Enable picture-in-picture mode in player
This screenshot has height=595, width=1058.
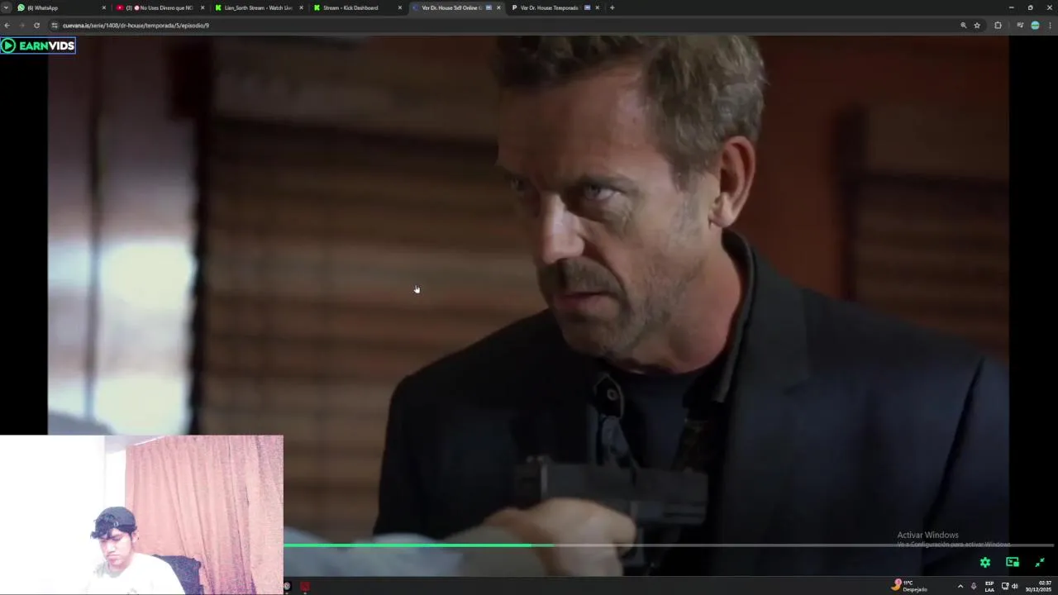pyautogui.click(x=1013, y=562)
